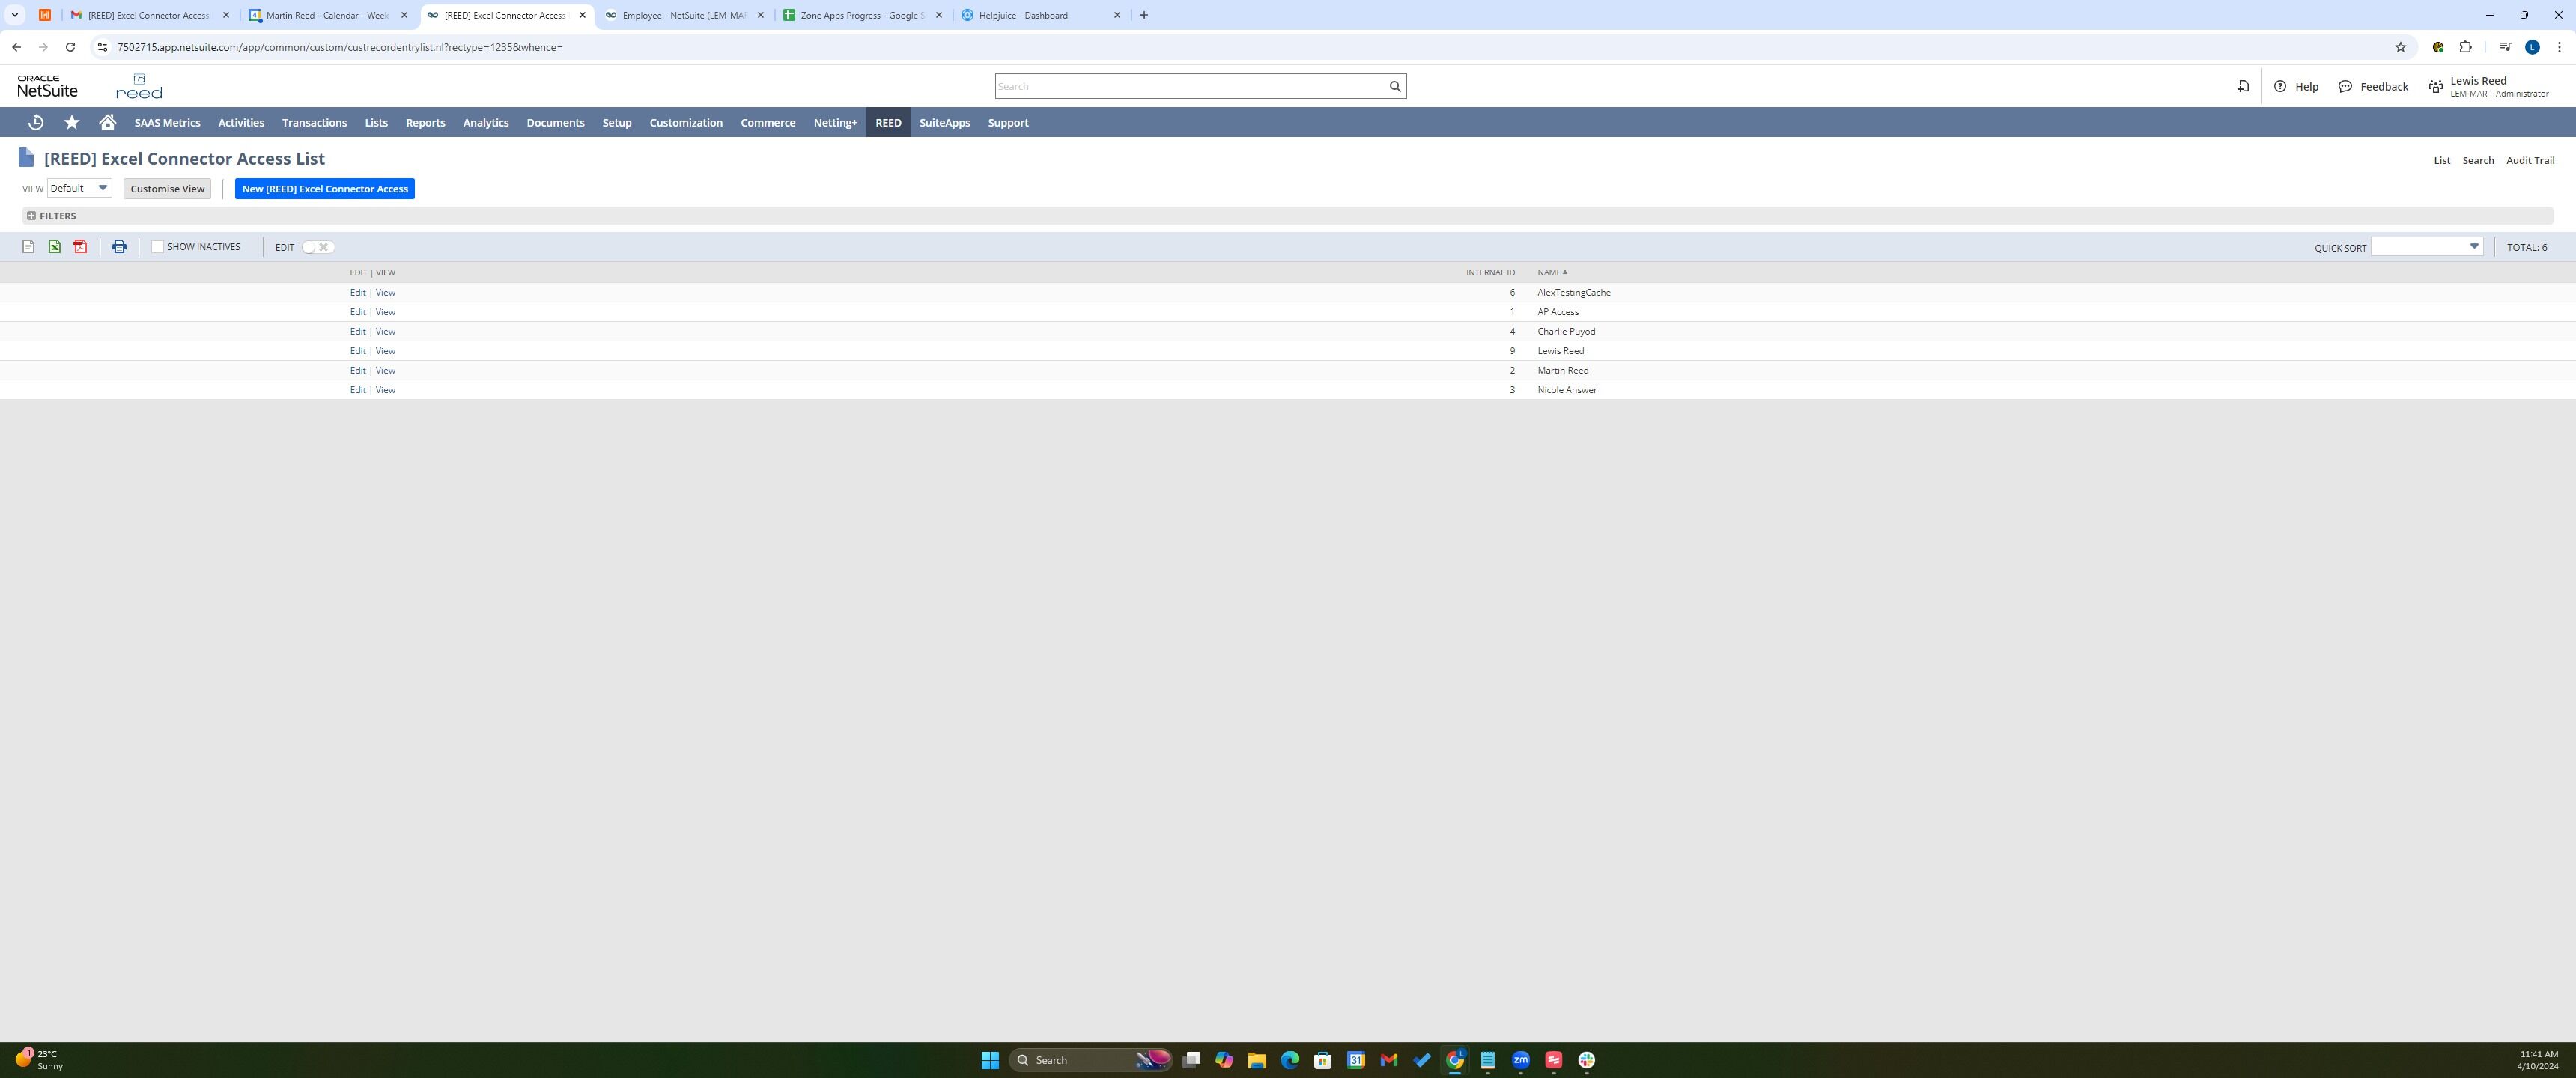Click the search magnifier icon

click(x=1394, y=86)
